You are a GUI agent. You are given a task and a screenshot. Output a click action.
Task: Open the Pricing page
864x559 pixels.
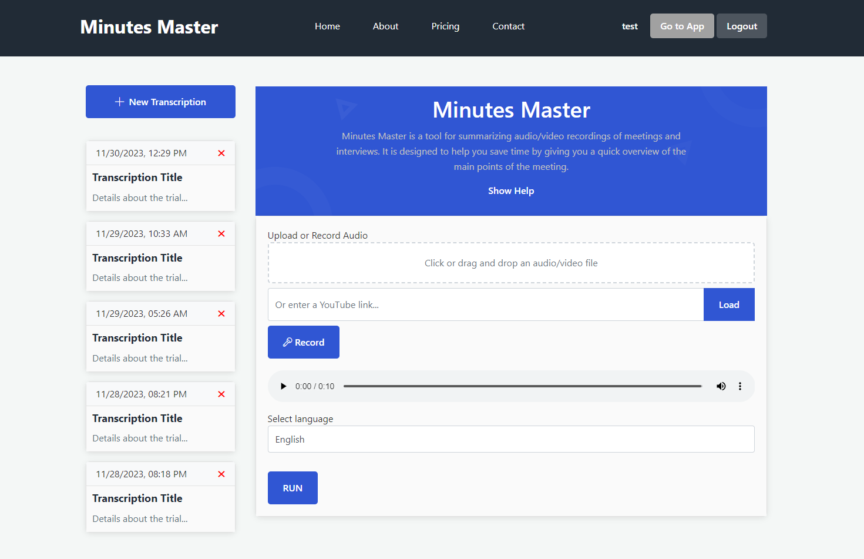pyautogui.click(x=445, y=26)
